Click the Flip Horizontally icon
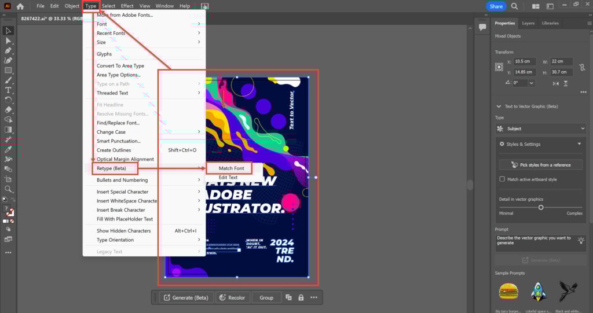The width and height of the screenshot is (593, 313). click(555, 83)
